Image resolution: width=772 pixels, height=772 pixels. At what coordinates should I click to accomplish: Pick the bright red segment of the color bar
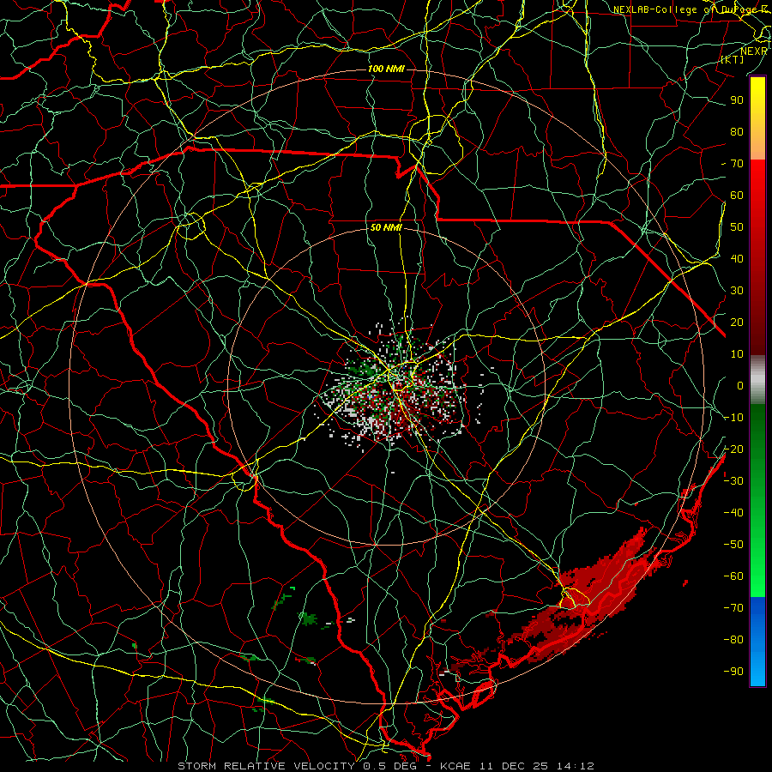[x=757, y=178]
